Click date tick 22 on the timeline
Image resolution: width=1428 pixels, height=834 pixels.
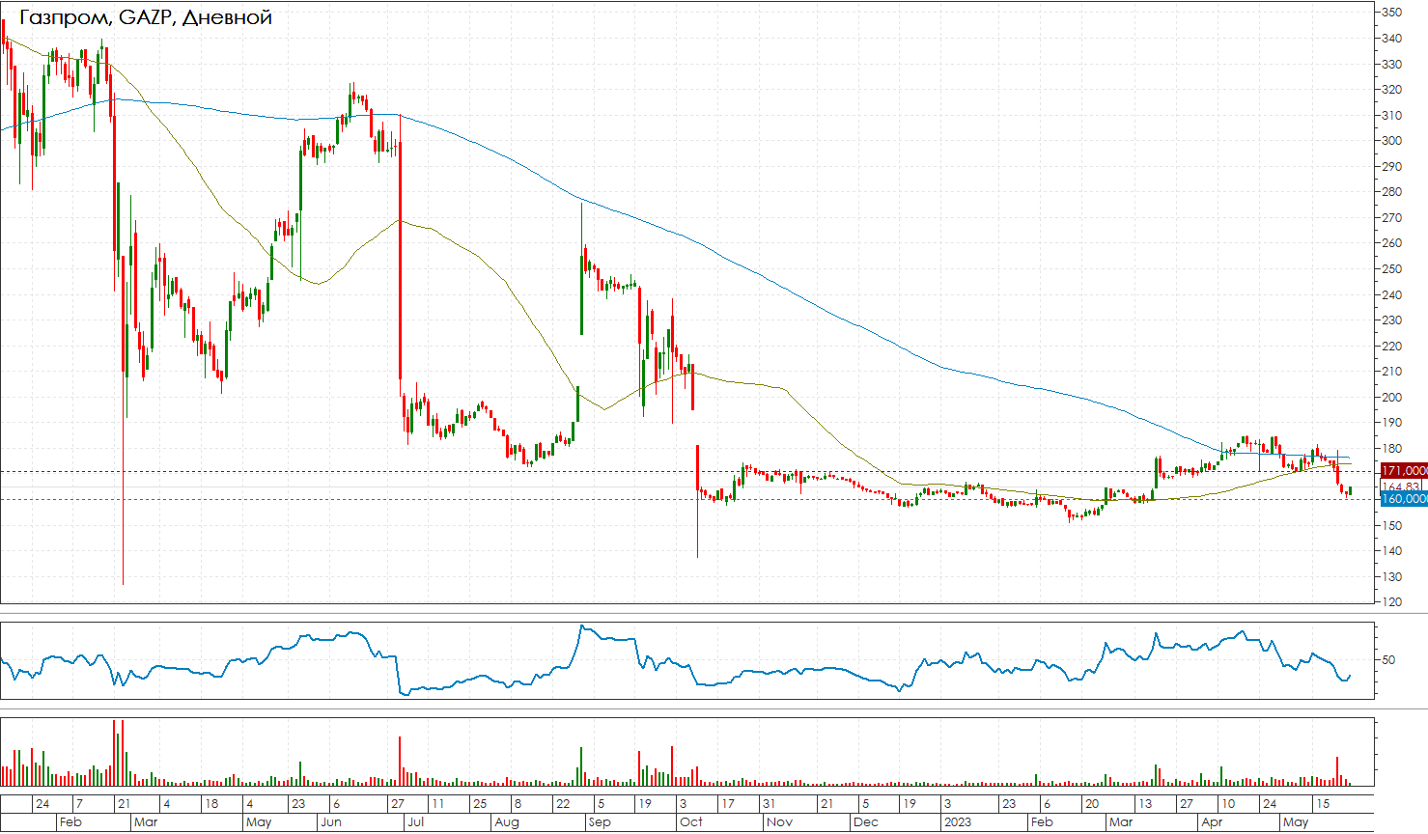[x=563, y=804]
